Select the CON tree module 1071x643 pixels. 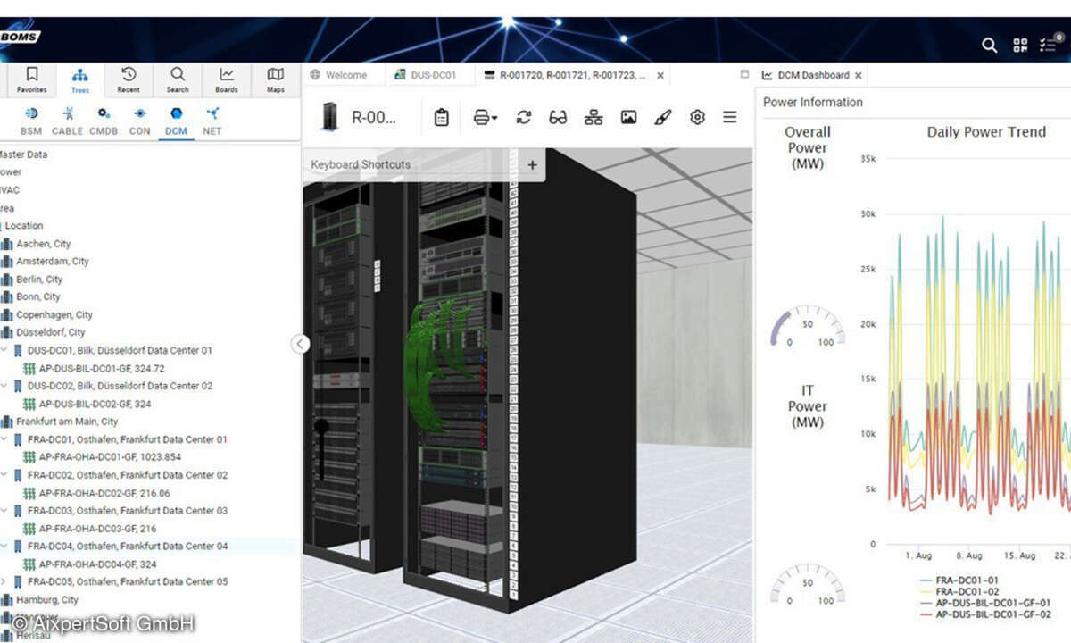tap(140, 121)
